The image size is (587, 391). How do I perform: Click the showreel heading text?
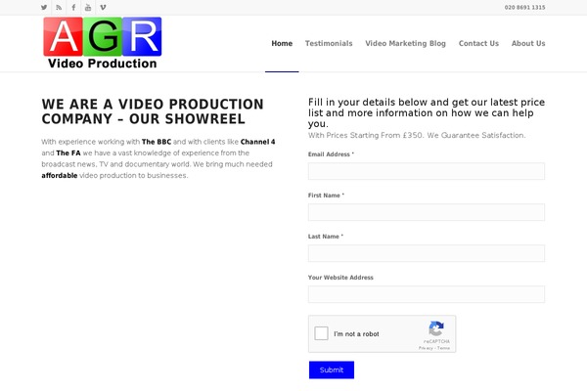point(153,111)
